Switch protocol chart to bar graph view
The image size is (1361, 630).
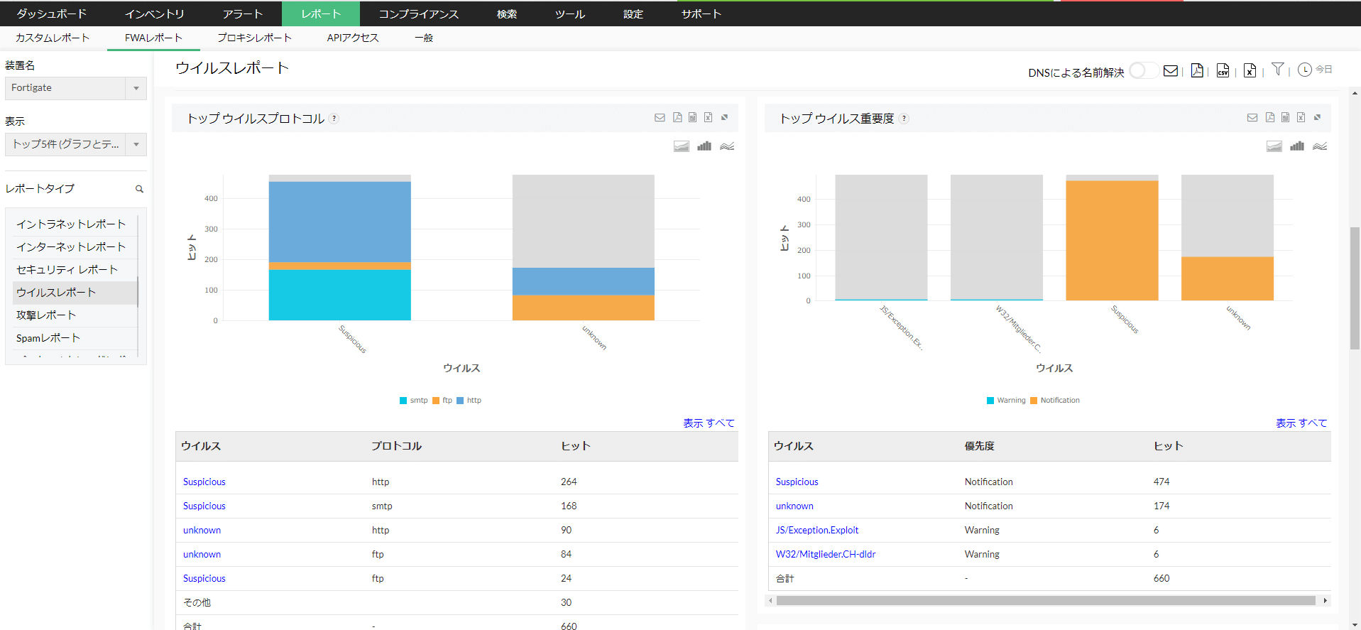pyautogui.click(x=704, y=146)
